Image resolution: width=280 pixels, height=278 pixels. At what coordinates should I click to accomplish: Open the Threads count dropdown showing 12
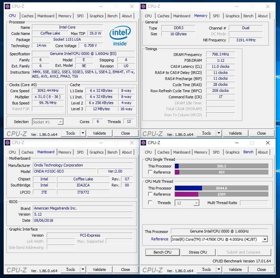[195, 202]
